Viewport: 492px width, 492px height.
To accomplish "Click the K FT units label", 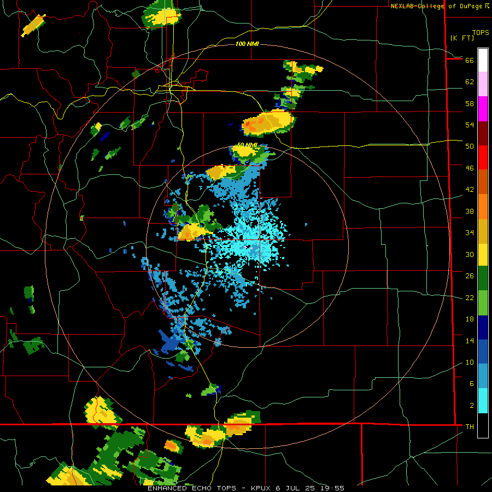I will tap(462, 38).
